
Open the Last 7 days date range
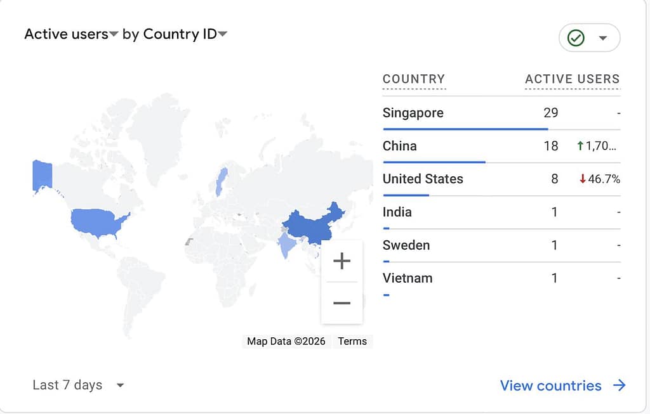[78, 385]
